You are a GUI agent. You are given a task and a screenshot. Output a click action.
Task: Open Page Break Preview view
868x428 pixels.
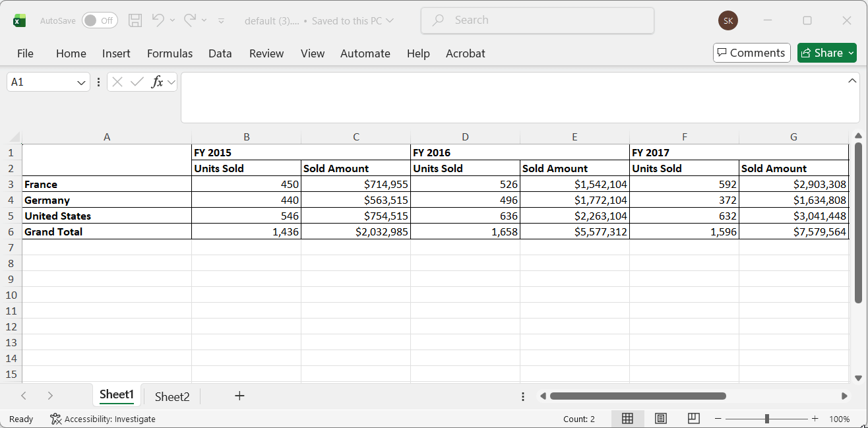[x=693, y=418]
